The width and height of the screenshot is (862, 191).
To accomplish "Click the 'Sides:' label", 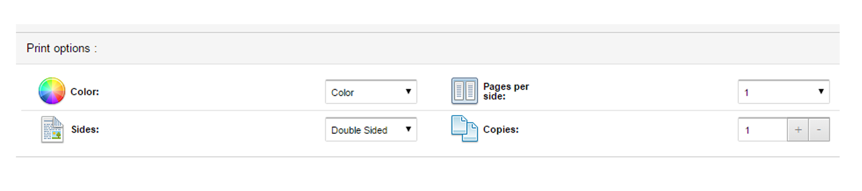I will 85,129.
